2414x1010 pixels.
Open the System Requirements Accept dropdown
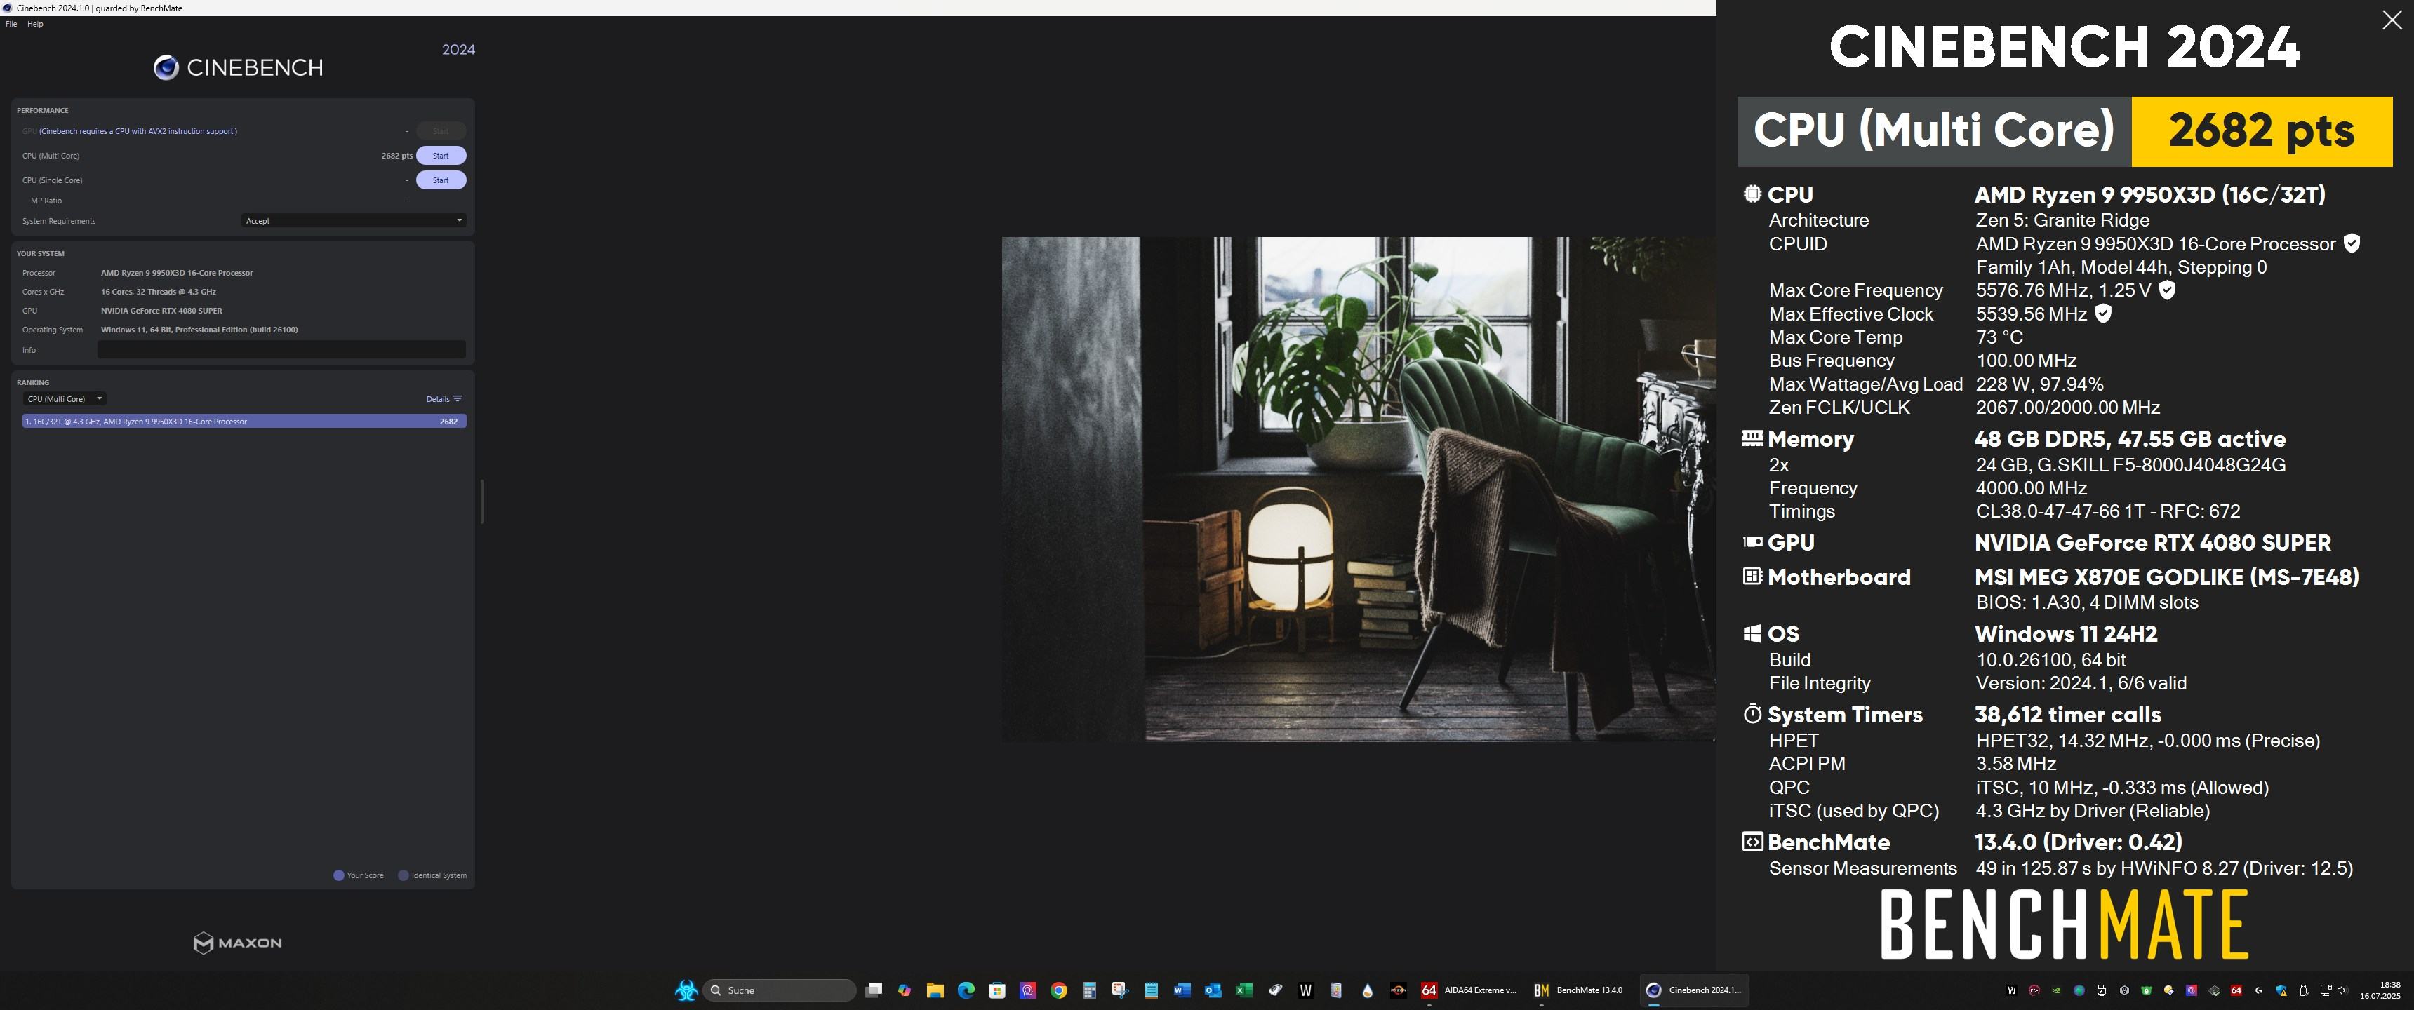pyautogui.click(x=353, y=221)
